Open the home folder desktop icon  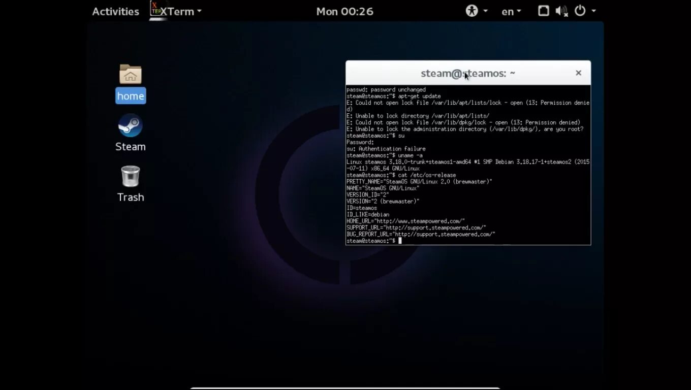[x=131, y=74]
